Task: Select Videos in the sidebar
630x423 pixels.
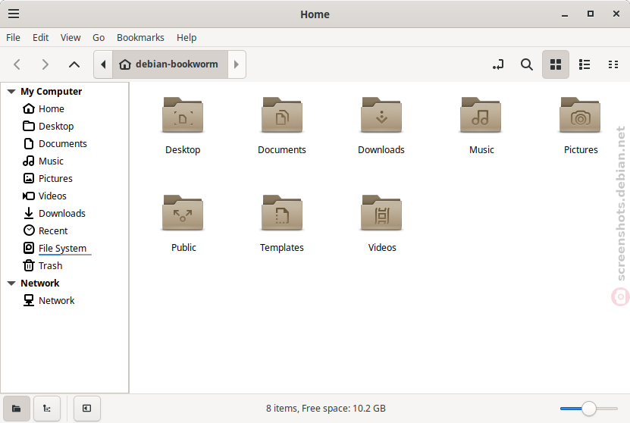Action: click(x=45, y=196)
